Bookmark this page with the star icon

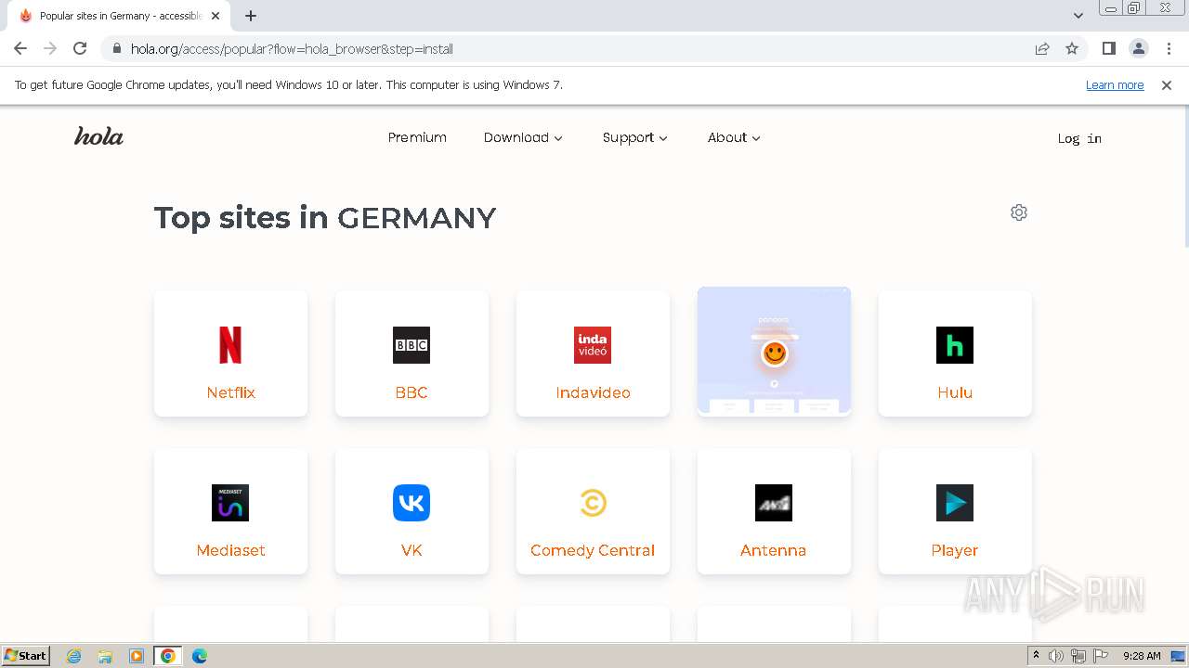(x=1072, y=48)
